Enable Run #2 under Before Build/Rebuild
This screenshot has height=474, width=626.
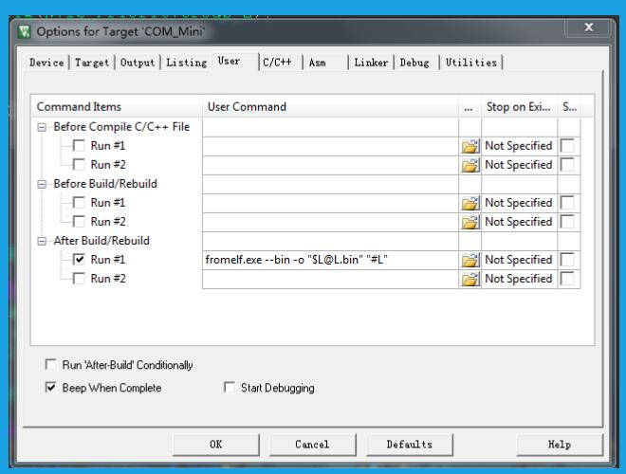pos(79,222)
